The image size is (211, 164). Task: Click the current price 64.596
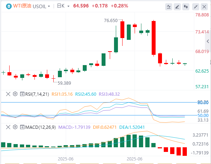[x=81, y=6]
